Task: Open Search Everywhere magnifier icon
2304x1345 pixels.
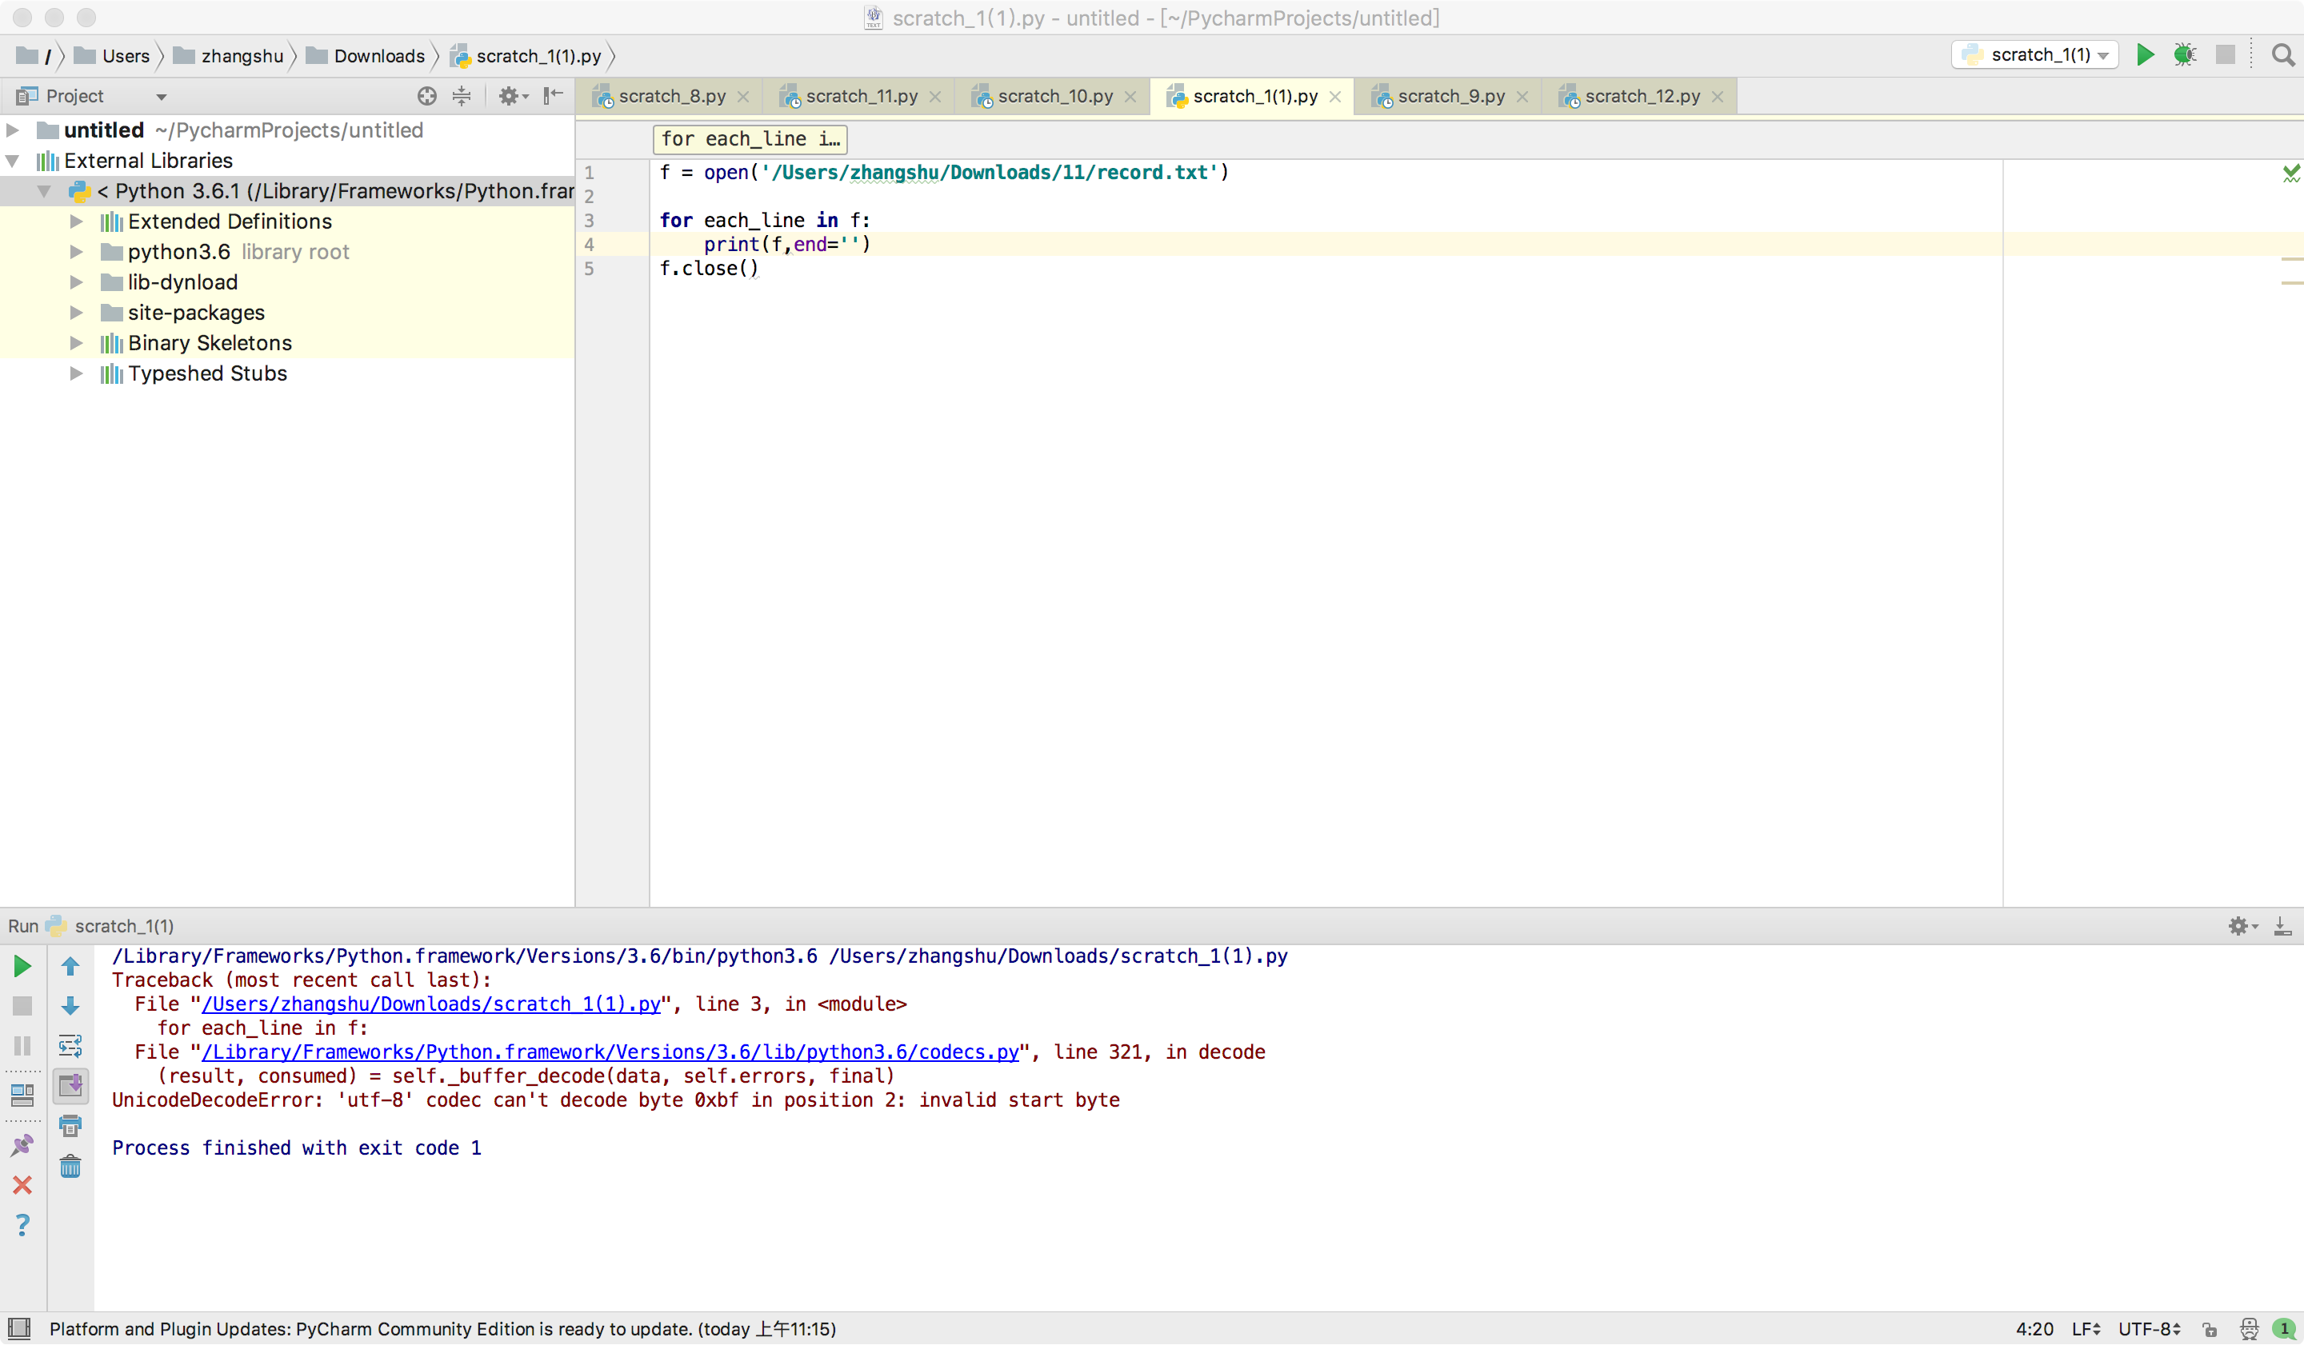Action: pos(2283,55)
